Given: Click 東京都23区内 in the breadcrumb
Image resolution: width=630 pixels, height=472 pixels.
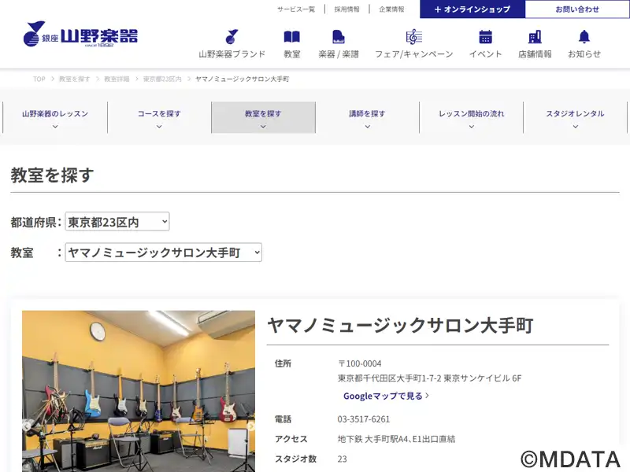Looking at the screenshot, I should click(x=162, y=79).
